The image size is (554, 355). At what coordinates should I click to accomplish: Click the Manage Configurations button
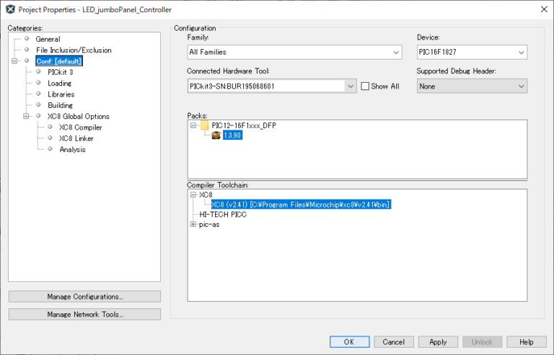tap(84, 297)
